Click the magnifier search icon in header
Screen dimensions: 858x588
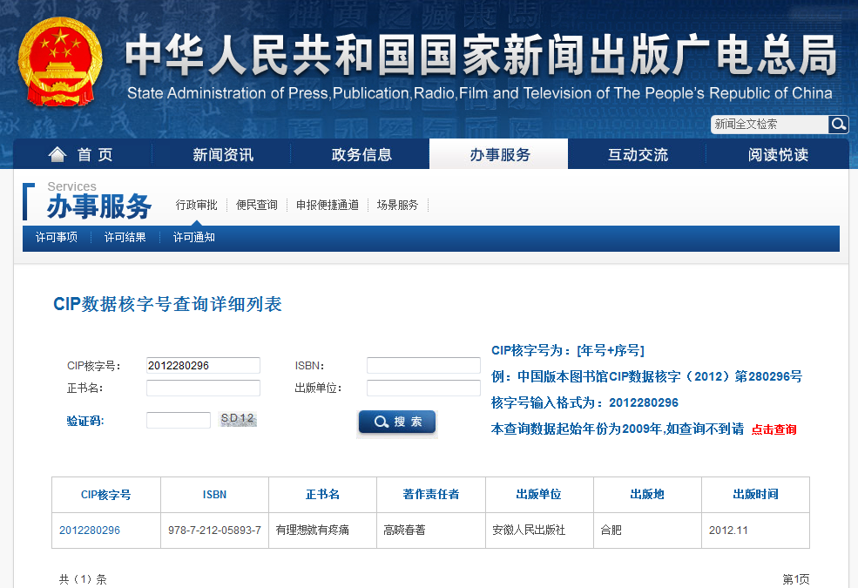pos(838,125)
